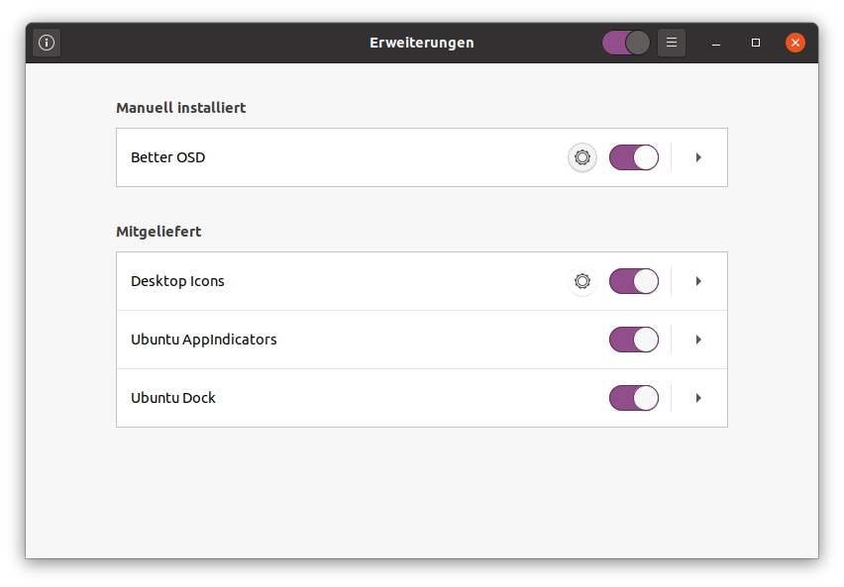
Task: Disable the Better OSD extension switch
Action: [x=634, y=157]
